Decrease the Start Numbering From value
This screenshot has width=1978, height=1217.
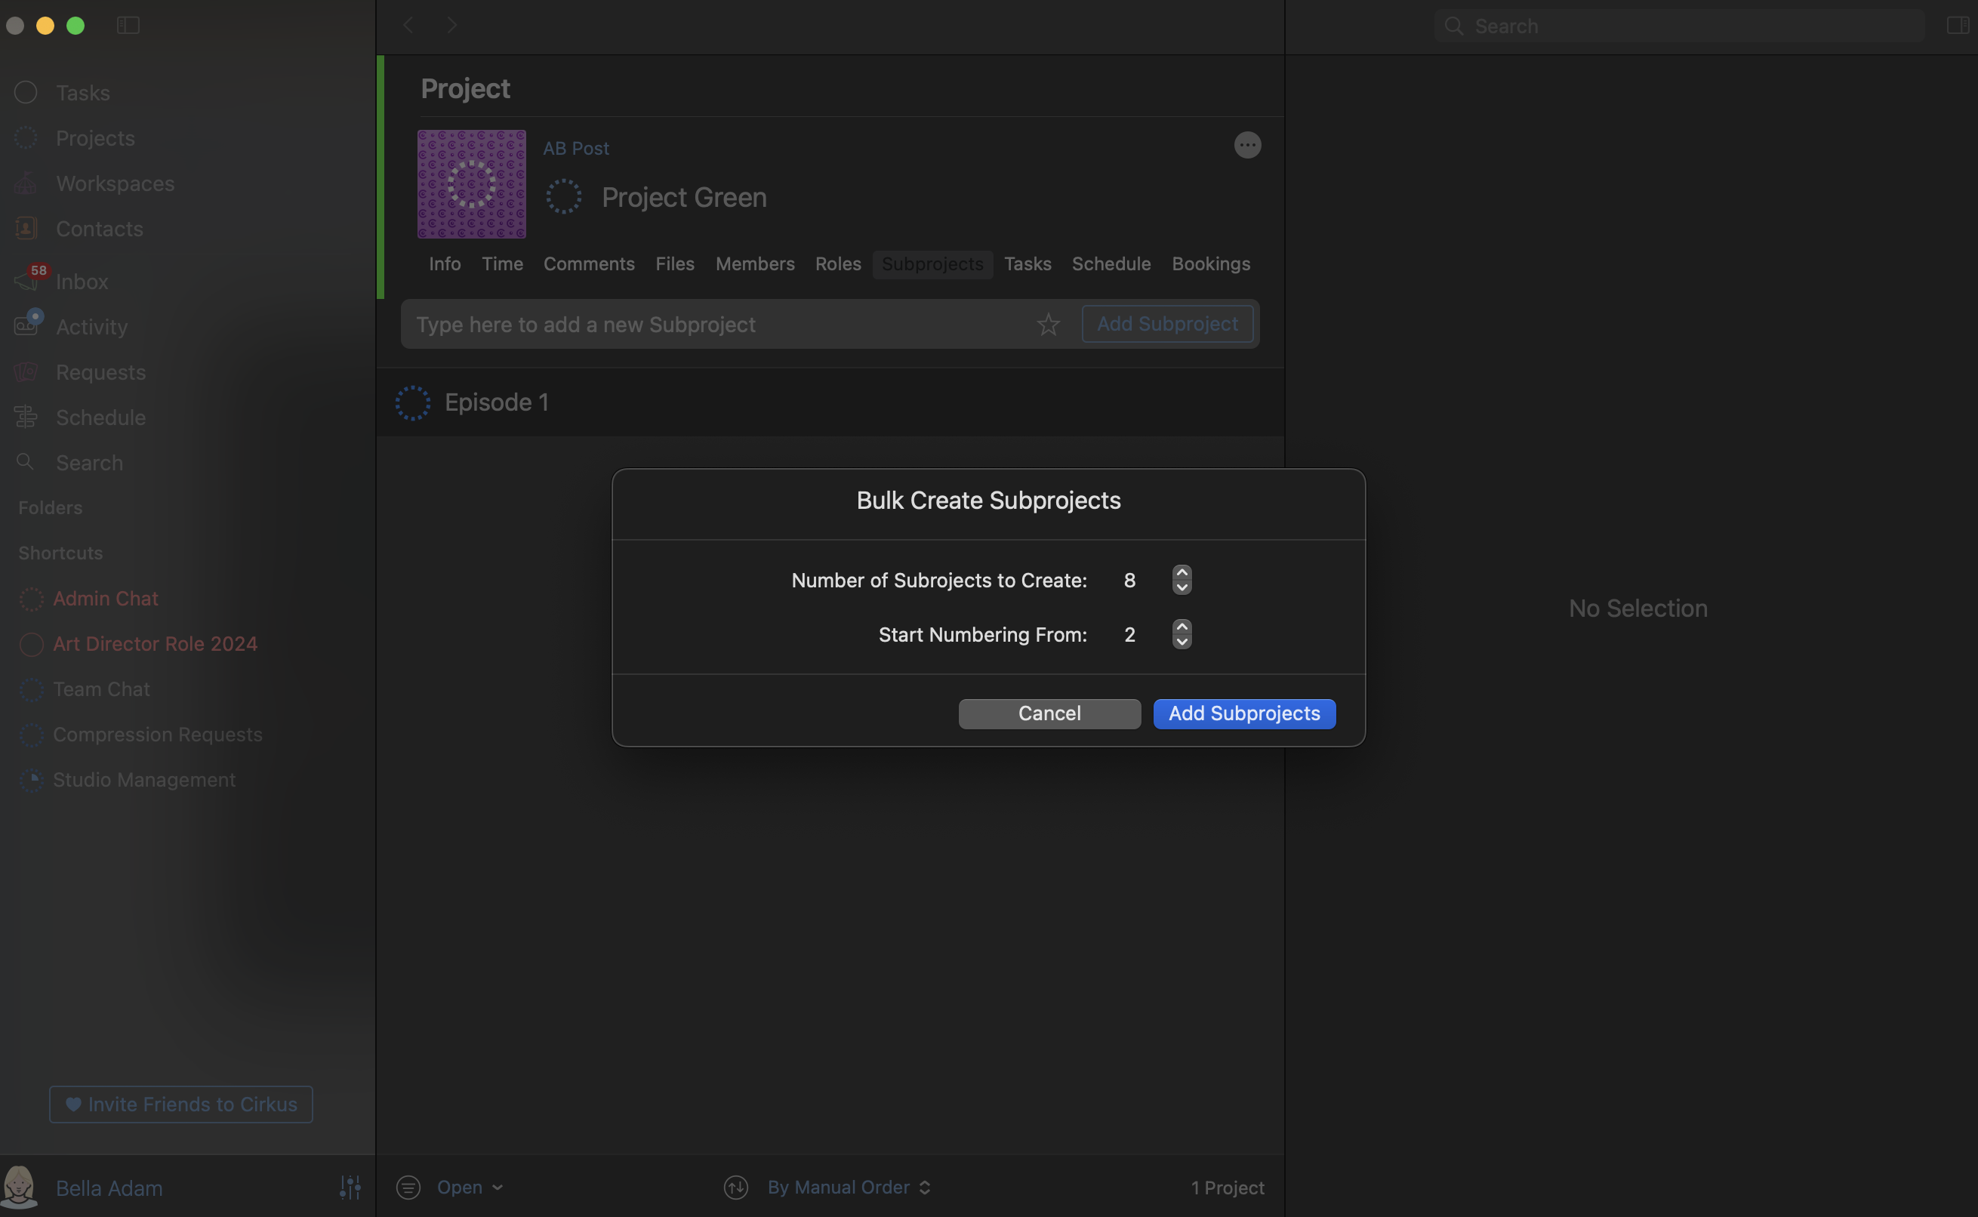coord(1182,642)
